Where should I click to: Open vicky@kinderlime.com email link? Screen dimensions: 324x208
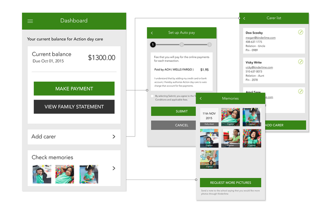click(x=259, y=67)
